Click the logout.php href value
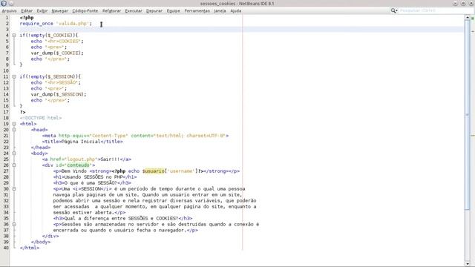Image resolution: width=475 pixels, height=267 pixels. click(81, 159)
